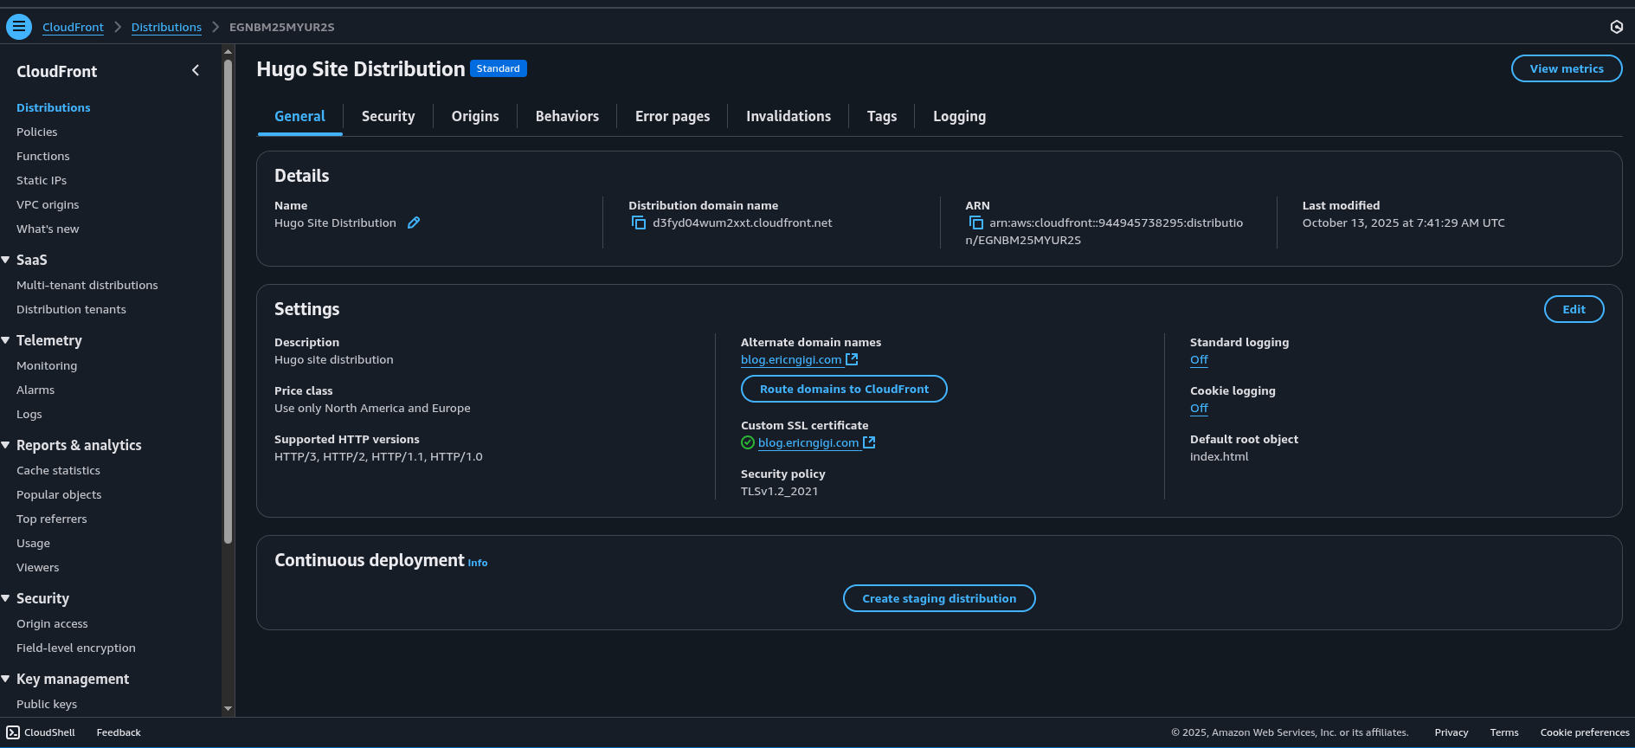Click Route domains to CloudFront button

point(844,389)
